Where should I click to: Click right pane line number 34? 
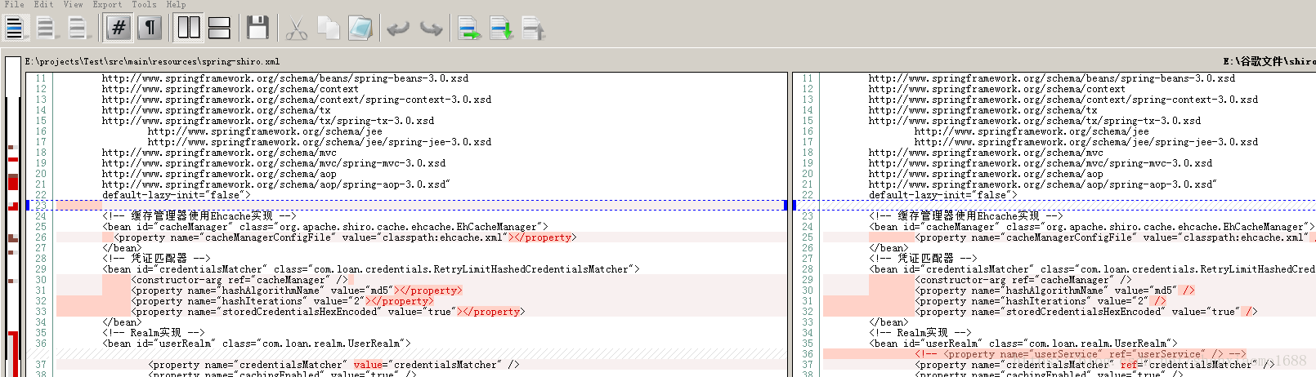click(x=808, y=333)
